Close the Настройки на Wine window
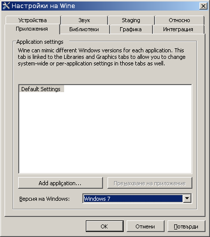 tap(203, 6)
